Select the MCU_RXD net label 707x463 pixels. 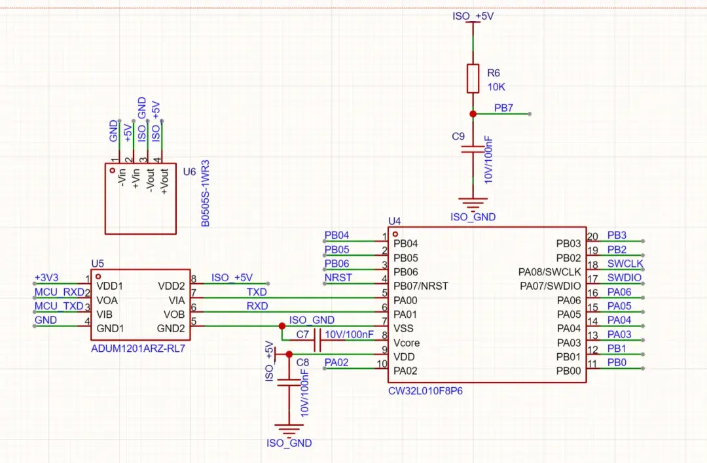point(60,292)
